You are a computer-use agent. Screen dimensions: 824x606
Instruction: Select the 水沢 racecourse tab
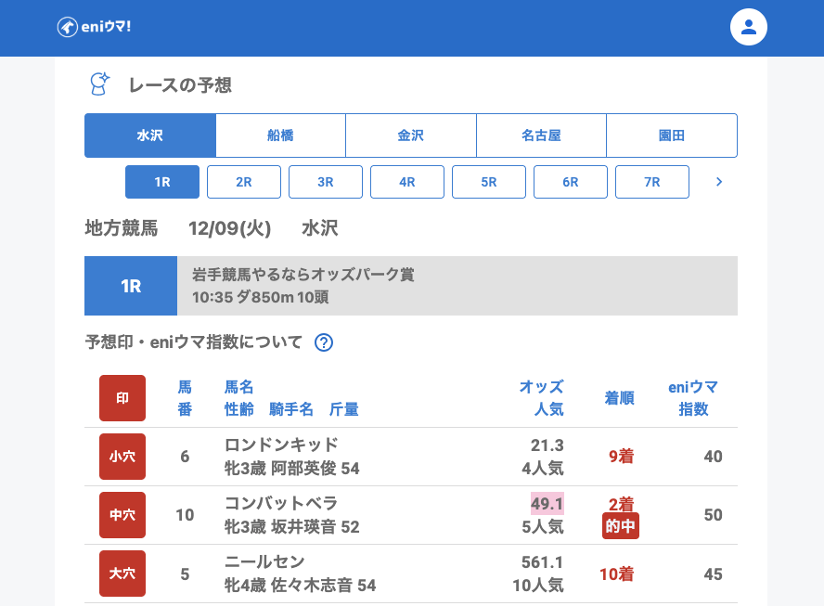click(150, 135)
